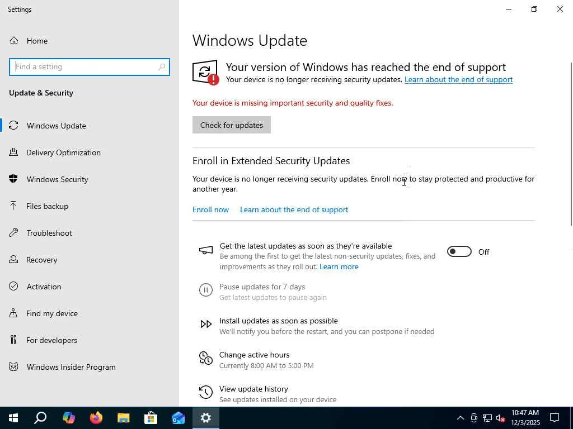Screen dimensions: 573x429
Task: Toggle Get the latest updates switch
Action: [x=459, y=252]
